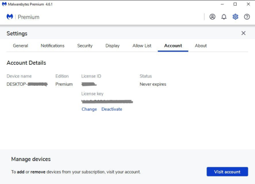Open the account profile icon

pyautogui.click(x=212, y=17)
